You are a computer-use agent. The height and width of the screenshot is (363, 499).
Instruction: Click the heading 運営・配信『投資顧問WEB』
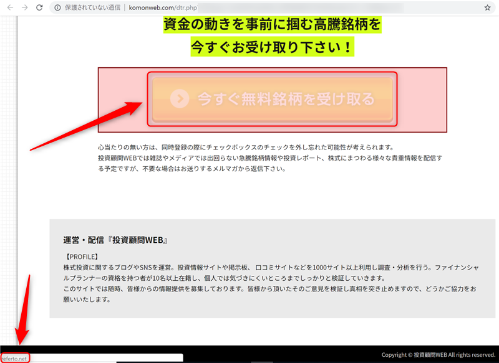click(x=115, y=240)
